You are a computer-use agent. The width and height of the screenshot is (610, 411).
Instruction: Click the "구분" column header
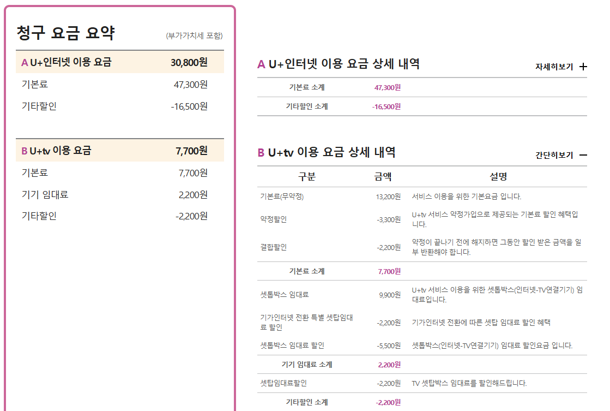coord(307,177)
